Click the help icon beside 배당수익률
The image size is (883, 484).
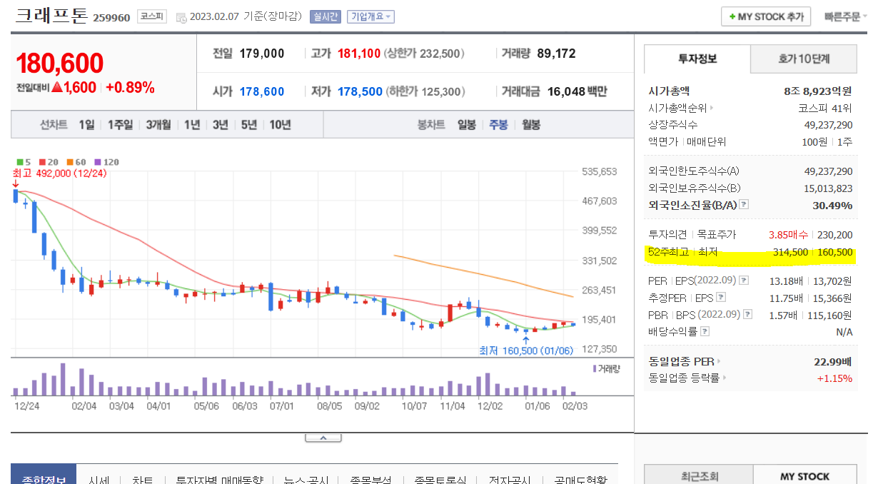[705, 332]
